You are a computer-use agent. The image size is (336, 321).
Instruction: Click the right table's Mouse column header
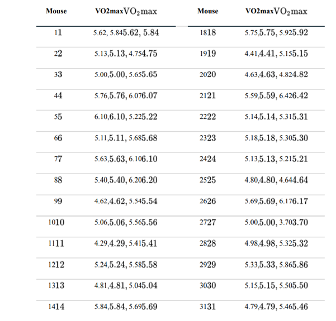pos(208,11)
